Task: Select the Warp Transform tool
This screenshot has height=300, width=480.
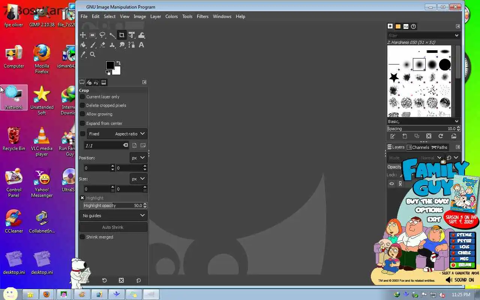Action: pyautogui.click(x=141, y=35)
